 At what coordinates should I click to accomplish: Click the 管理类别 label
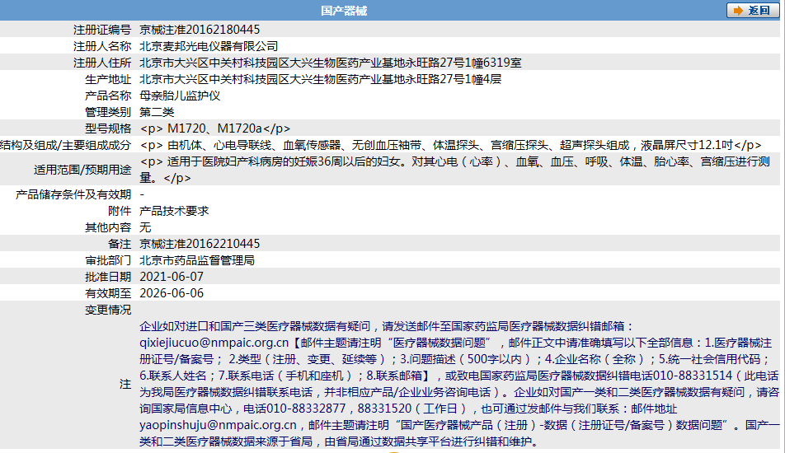tap(108, 112)
